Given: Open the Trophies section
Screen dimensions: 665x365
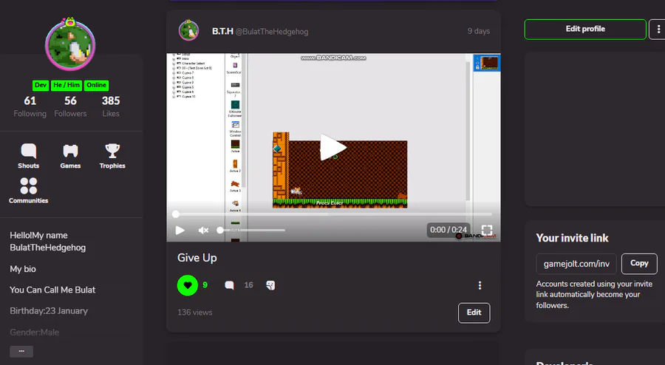Looking at the screenshot, I should tap(112, 156).
